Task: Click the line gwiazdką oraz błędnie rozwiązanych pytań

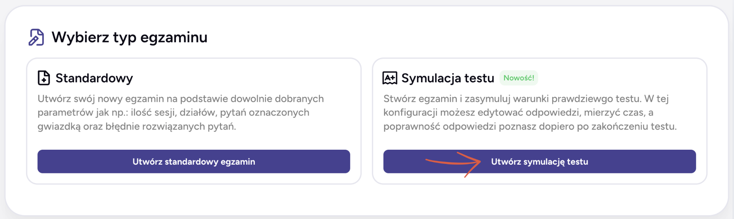Action: (137, 126)
